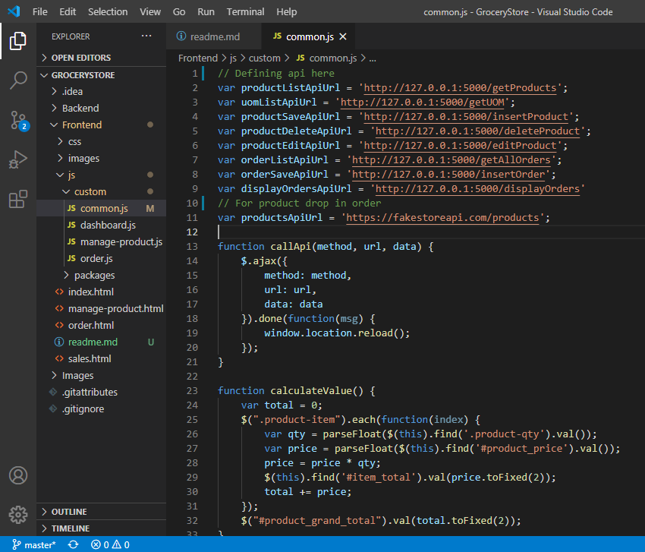The height and width of the screenshot is (552, 645).
Task: Open manage-product.js in the explorer
Action: pos(121,241)
